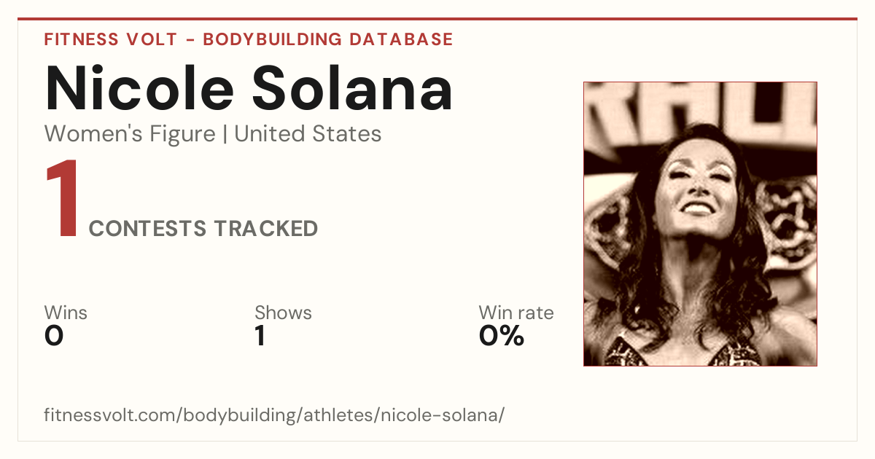Click the BODYBUILDING DATABASE header text
This screenshot has height=459, width=875.
pyautogui.click(x=328, y=39)
